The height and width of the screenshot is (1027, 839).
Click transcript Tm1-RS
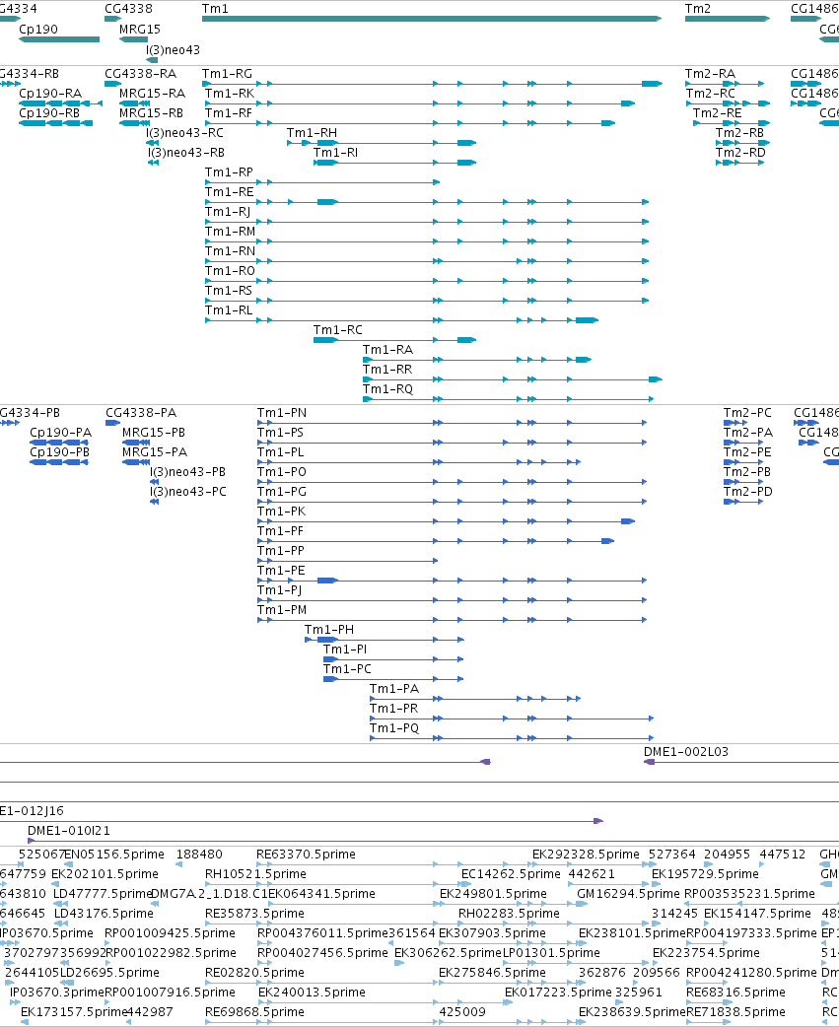tap(427, 300)
